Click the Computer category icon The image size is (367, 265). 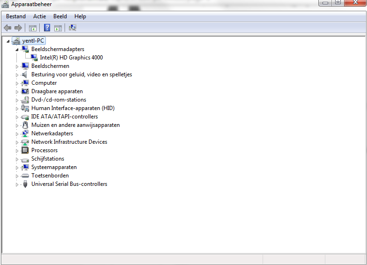(x=25, y=83)
